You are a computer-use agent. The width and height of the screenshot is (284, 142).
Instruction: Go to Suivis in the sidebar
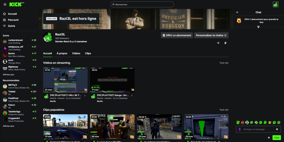coord(12,26)
